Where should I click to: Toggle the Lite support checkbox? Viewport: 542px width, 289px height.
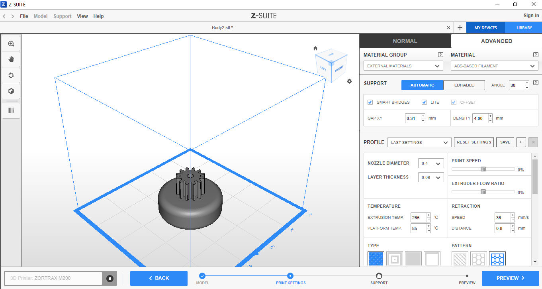[x=424, y=102]
